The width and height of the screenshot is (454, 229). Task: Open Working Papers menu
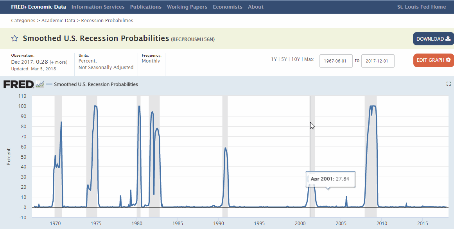pyautogui.click(x=187, y=7)
